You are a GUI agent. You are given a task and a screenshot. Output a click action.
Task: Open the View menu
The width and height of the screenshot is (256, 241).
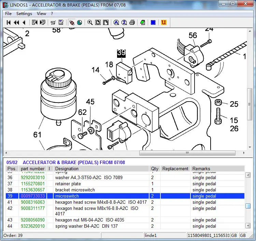tap(41, 14)
